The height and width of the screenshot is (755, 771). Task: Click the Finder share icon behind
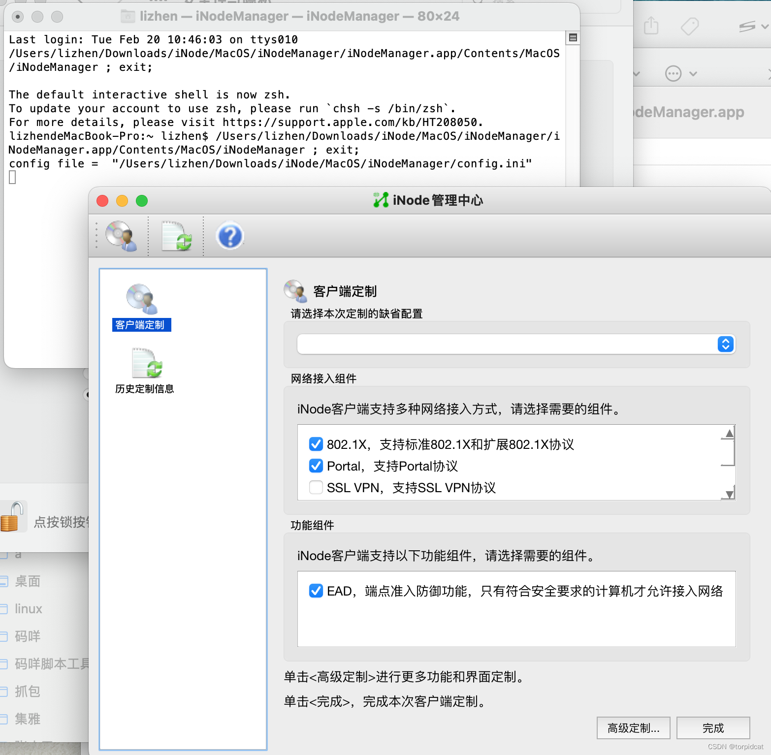651,25
